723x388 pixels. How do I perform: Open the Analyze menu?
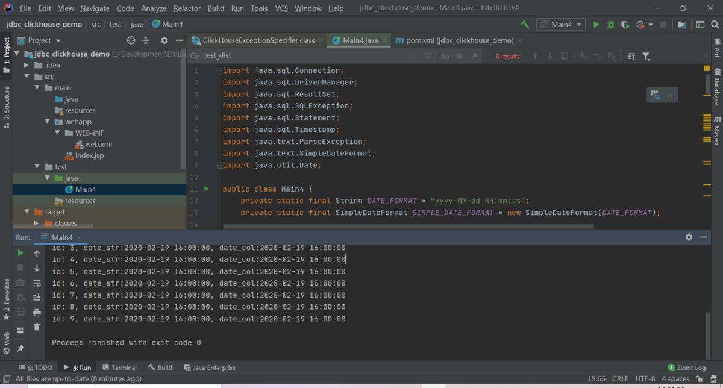click(x=154, y=8)
